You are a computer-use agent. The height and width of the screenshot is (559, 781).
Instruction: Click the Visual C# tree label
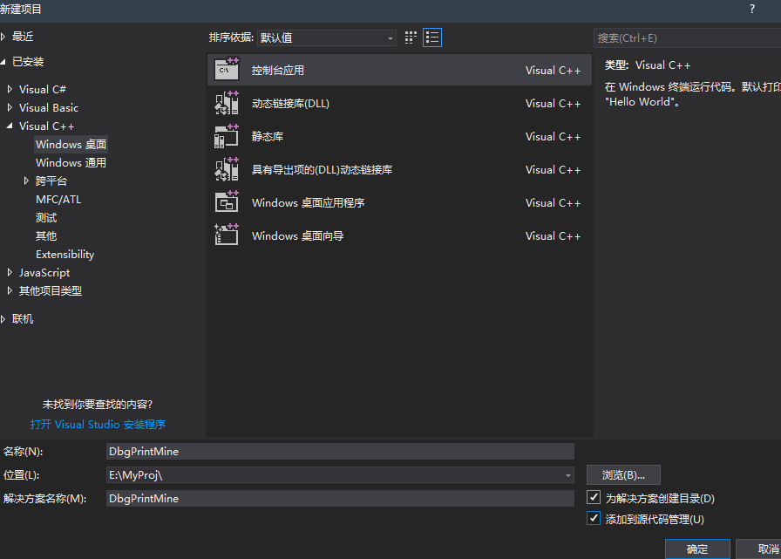point(43,89)
